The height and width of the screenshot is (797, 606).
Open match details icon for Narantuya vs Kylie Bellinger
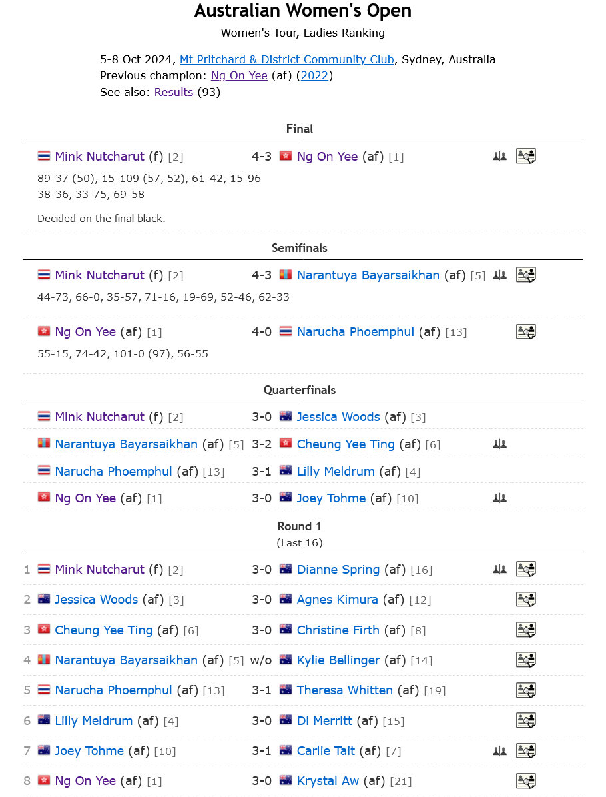click(x=525, y=660)
